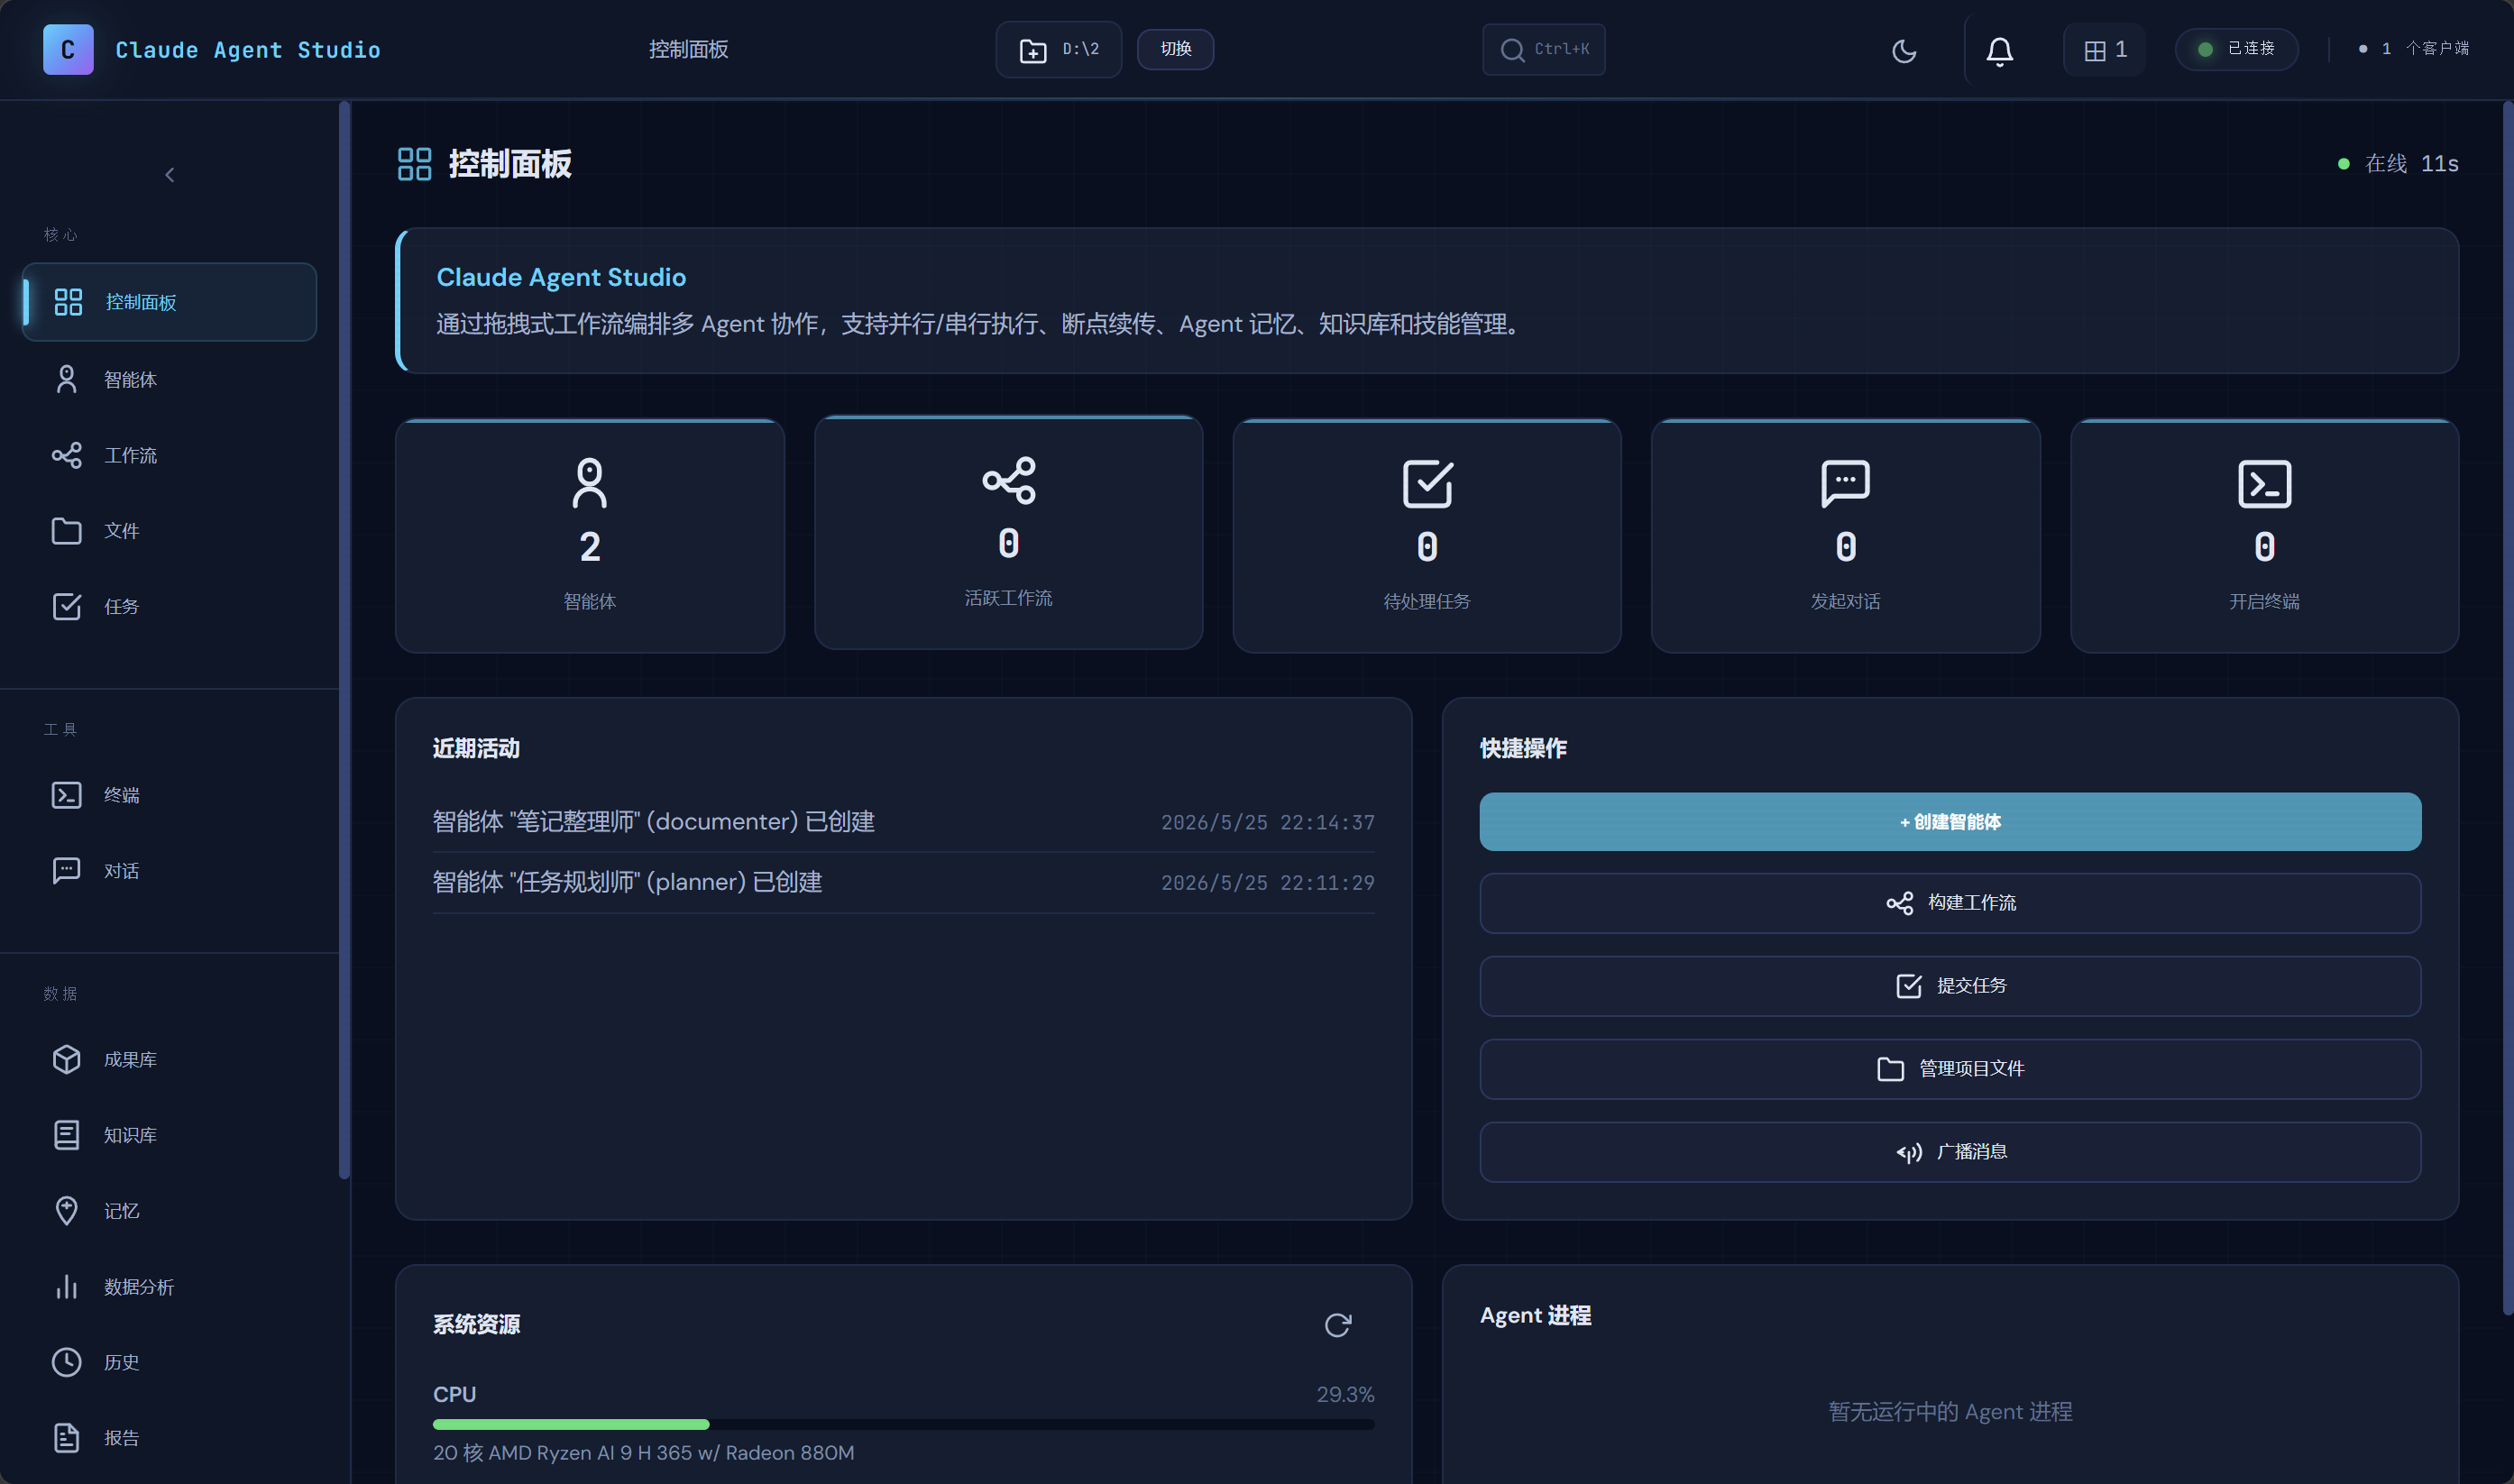Click the 报告 document icon in sidebar
The width and height of the screenshot is (2514, 1484).
(66, 1437)
